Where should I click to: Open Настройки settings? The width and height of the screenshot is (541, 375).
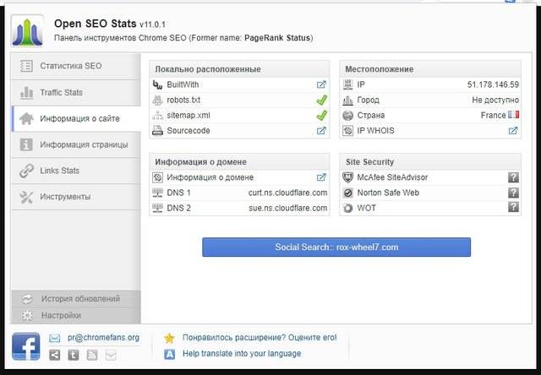click(x=76, y=315)
